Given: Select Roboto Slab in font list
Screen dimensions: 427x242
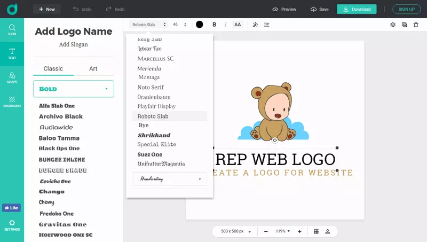Looking at the screenshot, I should tap(169, 116).
